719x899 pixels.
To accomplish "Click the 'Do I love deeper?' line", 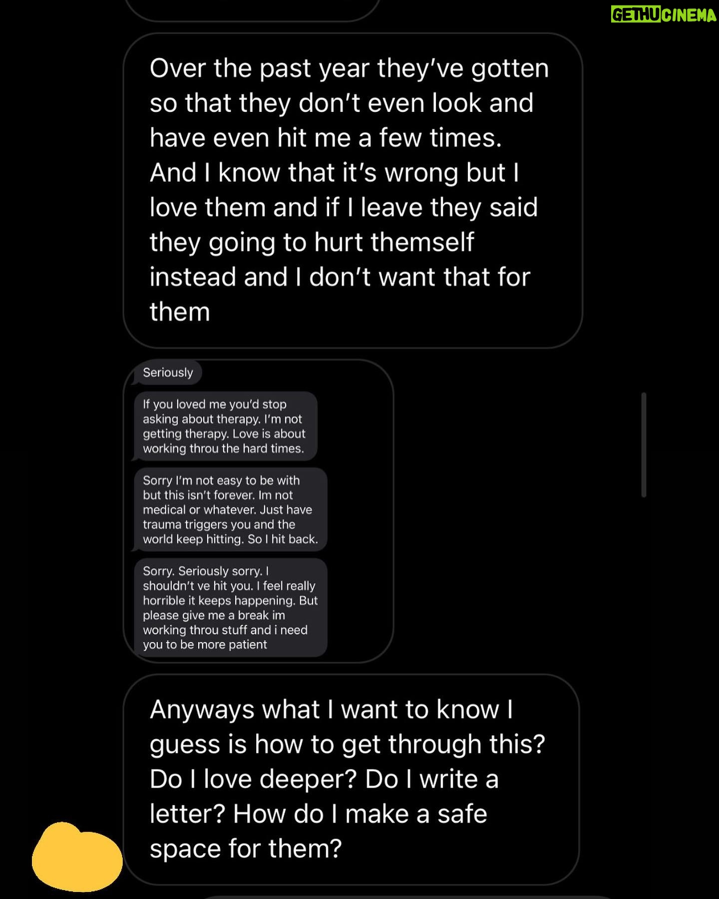I will (x=253, y=779).
